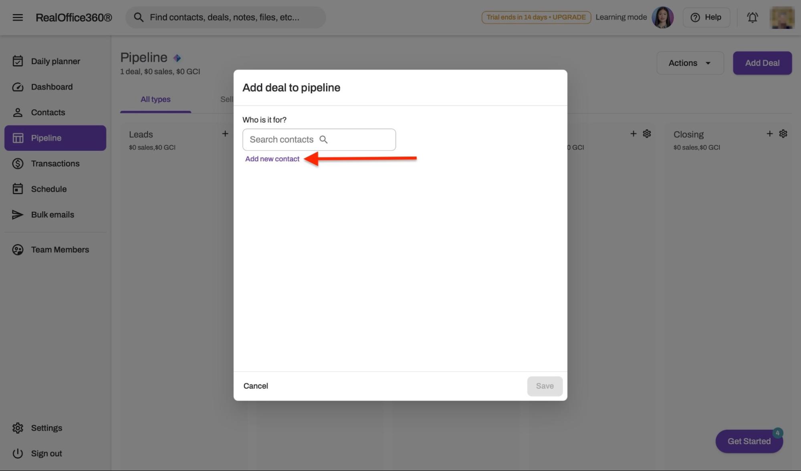Open Transactions in the sidebar
The height and width of the screenshot is (471, 801).
[x=55, y=163]
